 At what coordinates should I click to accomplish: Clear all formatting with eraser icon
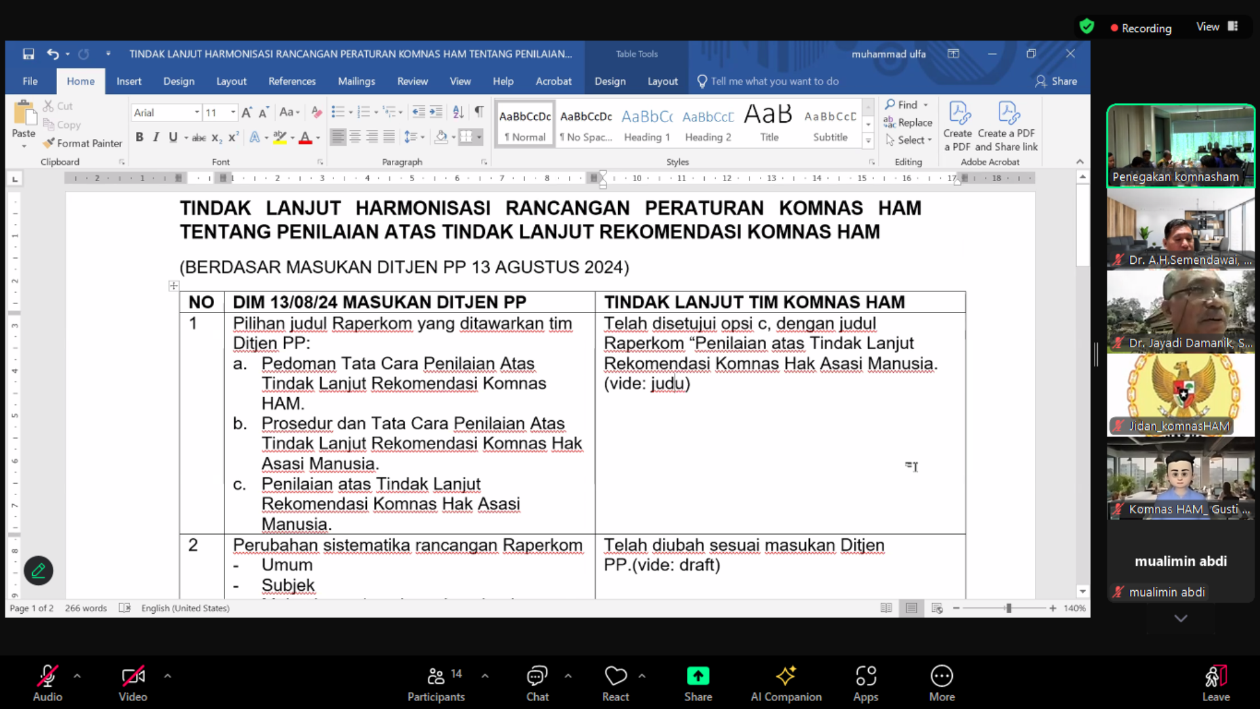tap(316, 112)
